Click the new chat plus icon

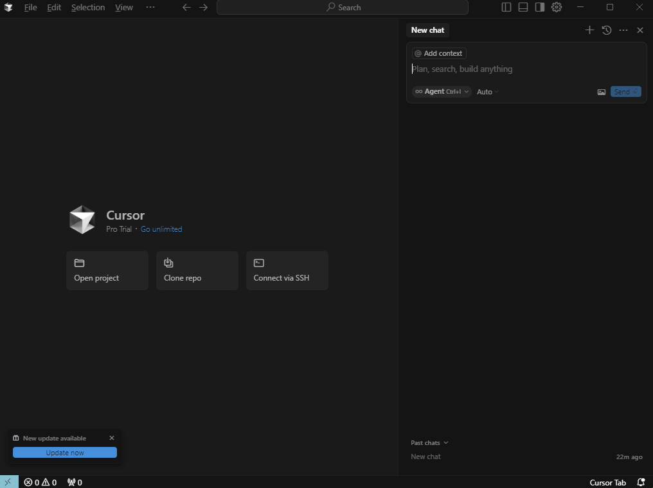pos(589,30)
